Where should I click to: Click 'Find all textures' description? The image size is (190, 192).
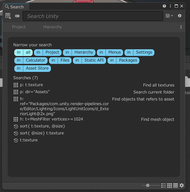click(159, 85)
